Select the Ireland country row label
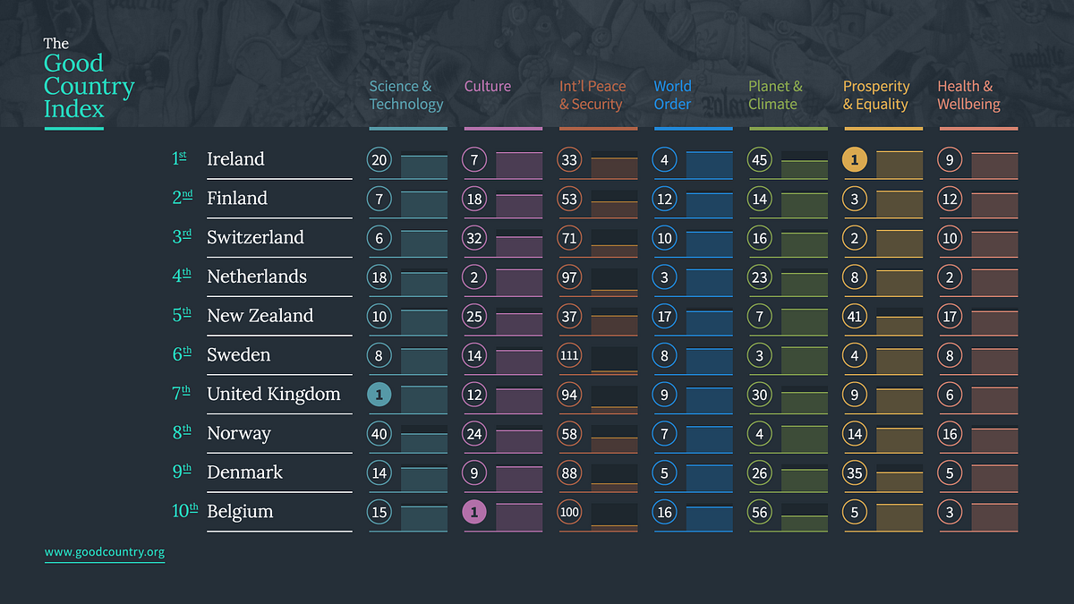Image resolution: width=1074 pixels, height=604 pixels. tap(235, 159)
